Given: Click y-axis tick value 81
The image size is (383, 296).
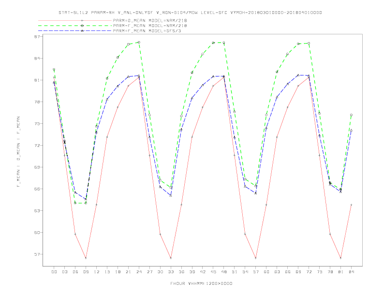Looking at the screenshot, I should pos(38,80).
